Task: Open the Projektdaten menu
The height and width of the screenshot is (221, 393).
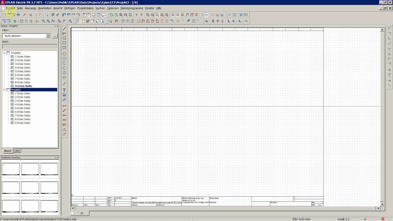Action: tap(85, 8)
